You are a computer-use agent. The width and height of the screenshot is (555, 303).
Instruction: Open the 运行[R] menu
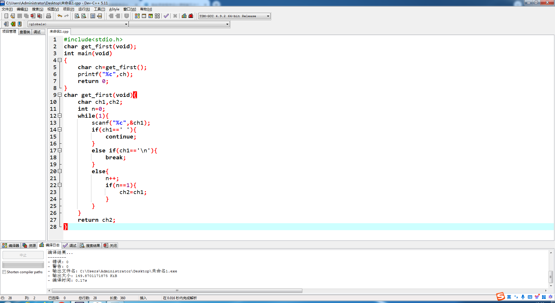(84, 9)
